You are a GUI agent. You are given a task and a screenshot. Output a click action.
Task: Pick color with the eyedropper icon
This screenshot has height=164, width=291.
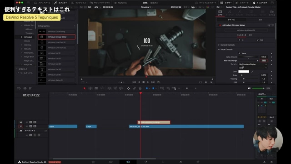point(252,72)
